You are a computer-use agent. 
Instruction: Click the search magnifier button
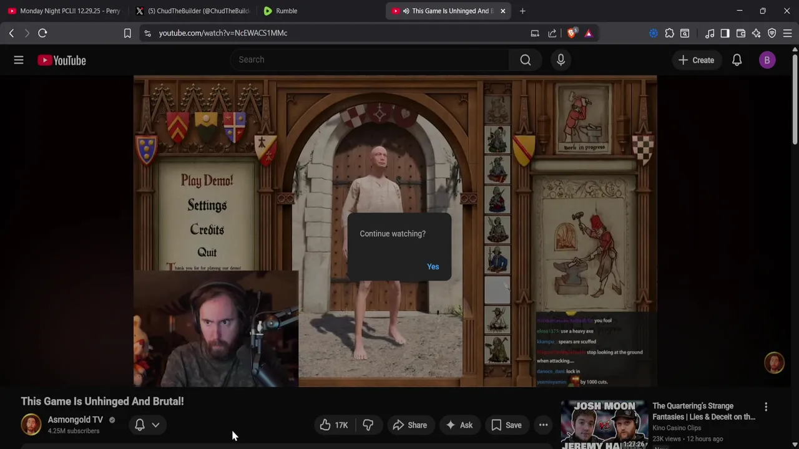point(526,60)
